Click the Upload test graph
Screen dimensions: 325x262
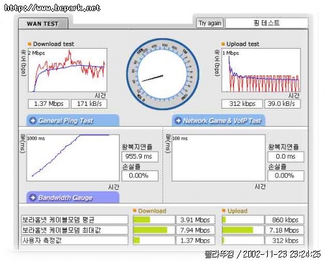click(261, 70)
